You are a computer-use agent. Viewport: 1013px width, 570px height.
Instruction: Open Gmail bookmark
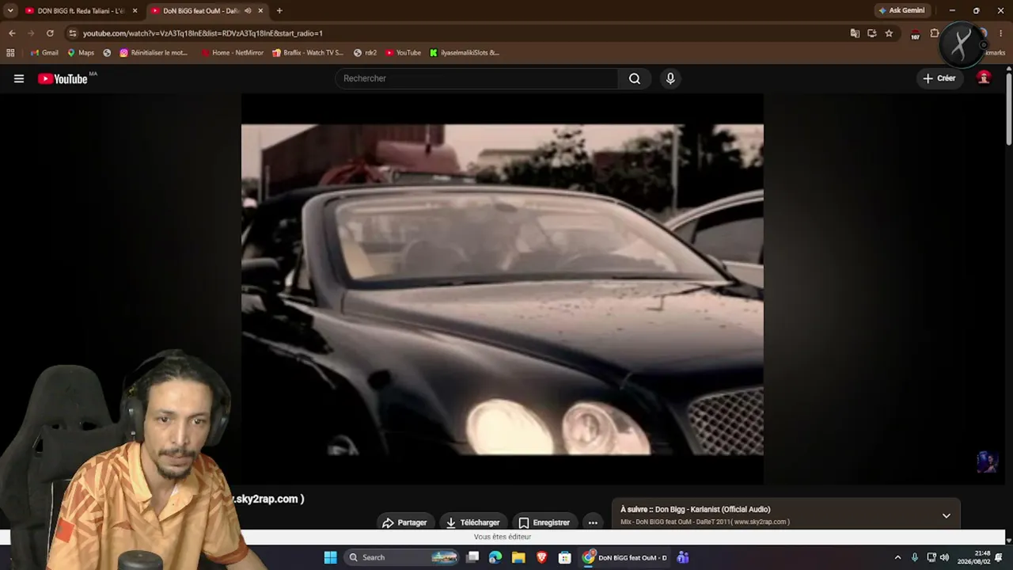(x=44, y=53)
